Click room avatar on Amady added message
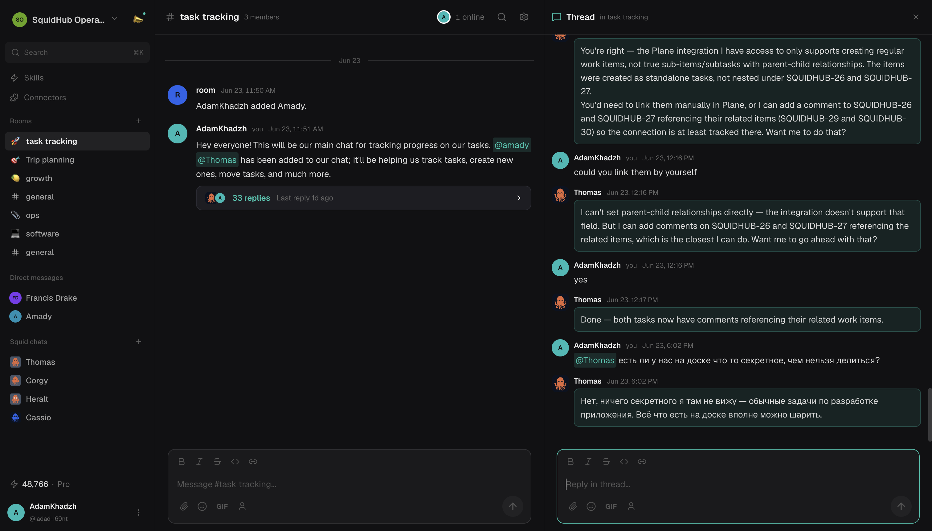 point(178,95)
